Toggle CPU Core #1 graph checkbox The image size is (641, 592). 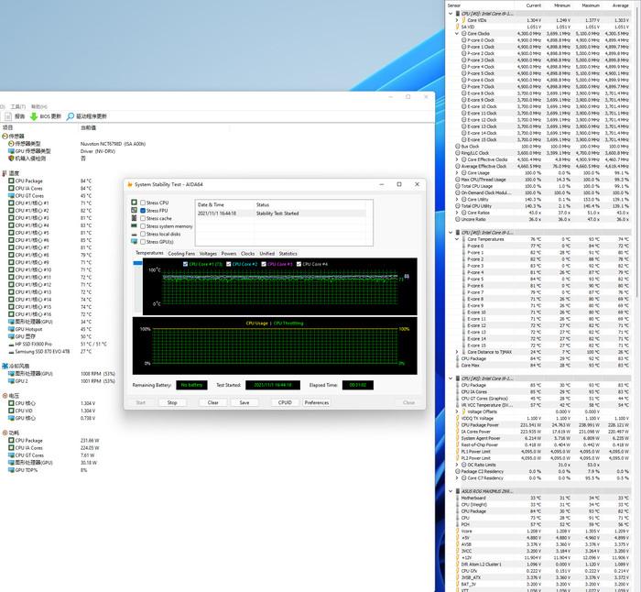(x=185, y=264)
